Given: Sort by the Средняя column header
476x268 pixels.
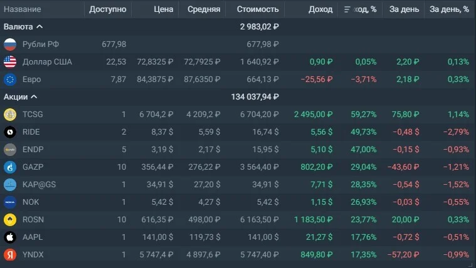Looking at the screenshot, I should coord(204,9).
